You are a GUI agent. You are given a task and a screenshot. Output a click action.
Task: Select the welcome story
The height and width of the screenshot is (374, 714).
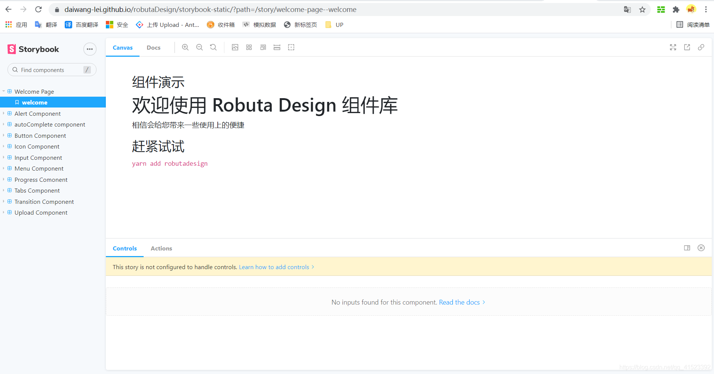(x=53, y=102)
